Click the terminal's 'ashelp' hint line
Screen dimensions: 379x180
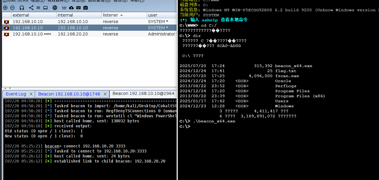pyautogui.click(x=214, y=20)
